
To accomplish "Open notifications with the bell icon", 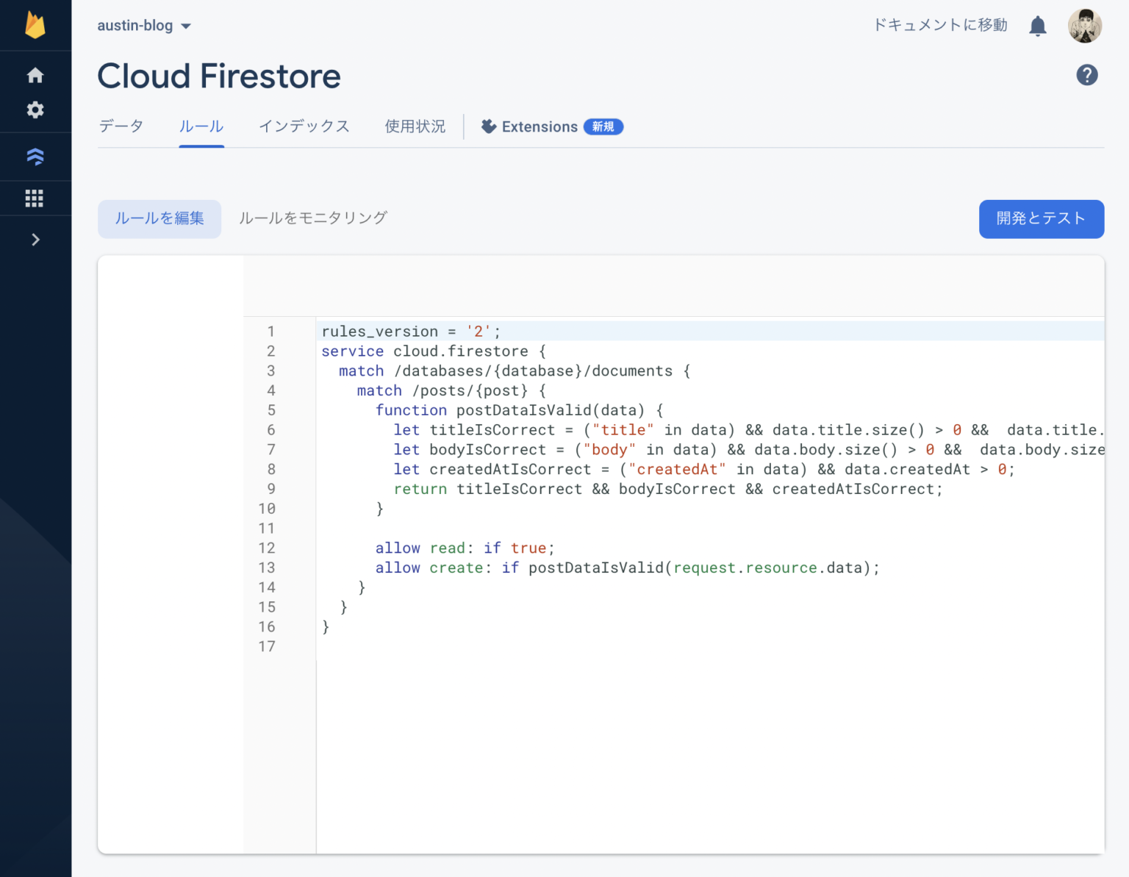I will tap(1037, 25).
